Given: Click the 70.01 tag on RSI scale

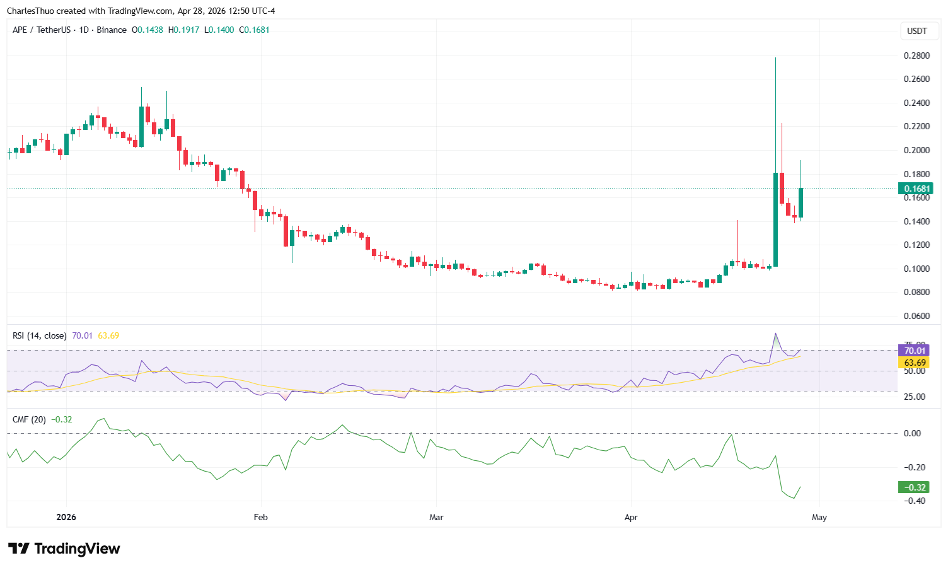Looking at the screenshot, I should pyautogui.click(x=913, y=350).
